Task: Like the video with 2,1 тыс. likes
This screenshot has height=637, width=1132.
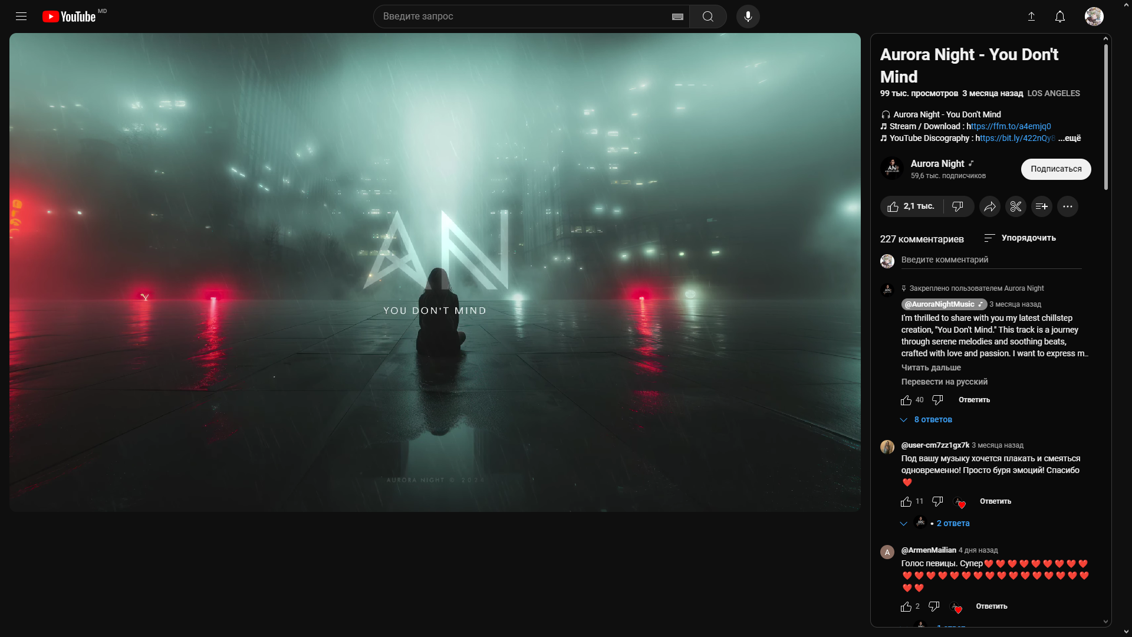Action: pyautogui.click(x=912, y=206)
